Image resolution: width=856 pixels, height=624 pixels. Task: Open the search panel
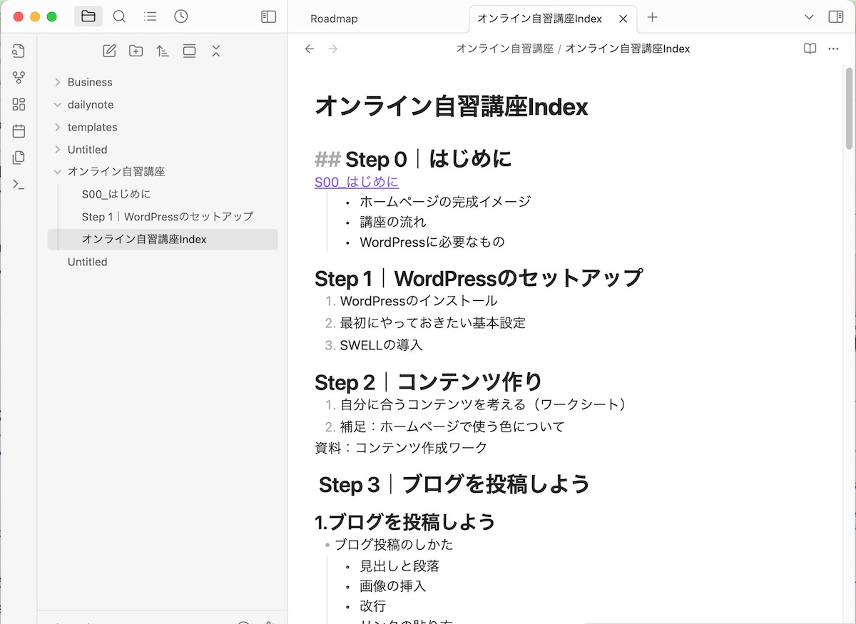tap(119, 16)
